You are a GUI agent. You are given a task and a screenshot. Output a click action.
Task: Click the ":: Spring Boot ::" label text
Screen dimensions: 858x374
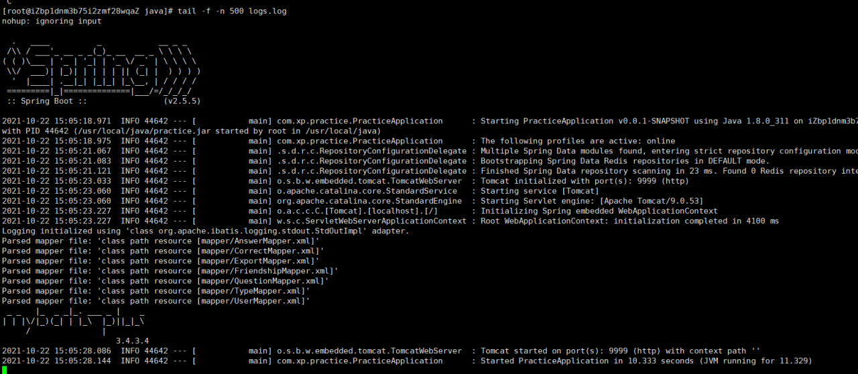[x=47, y=101]
